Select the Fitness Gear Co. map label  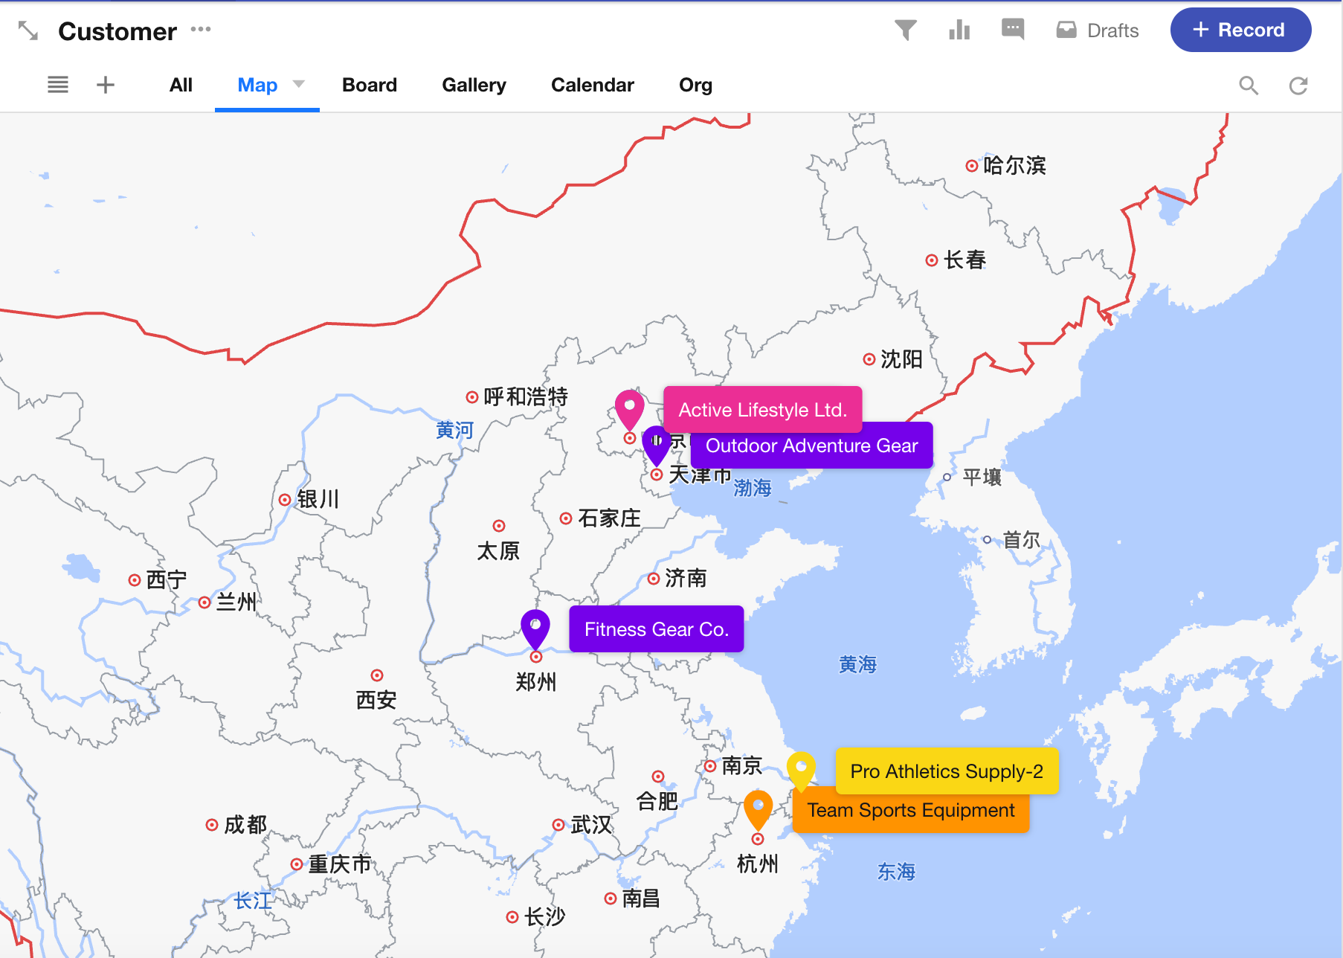pos(656,629)
